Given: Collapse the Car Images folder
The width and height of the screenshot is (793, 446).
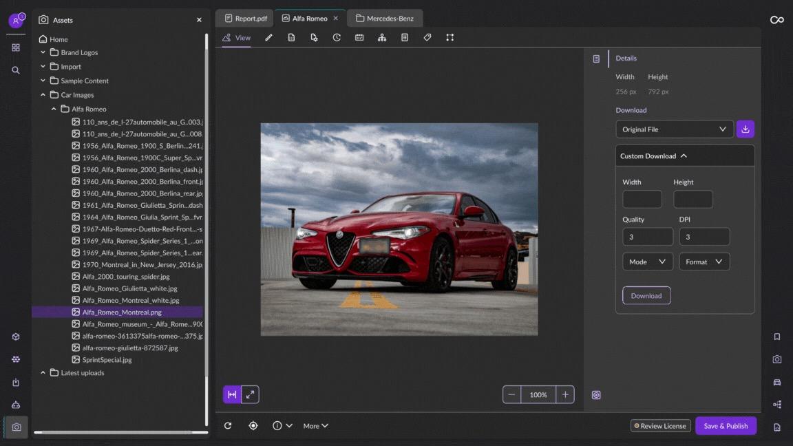Looking at the screenshot, I should [x=43, y=94].
